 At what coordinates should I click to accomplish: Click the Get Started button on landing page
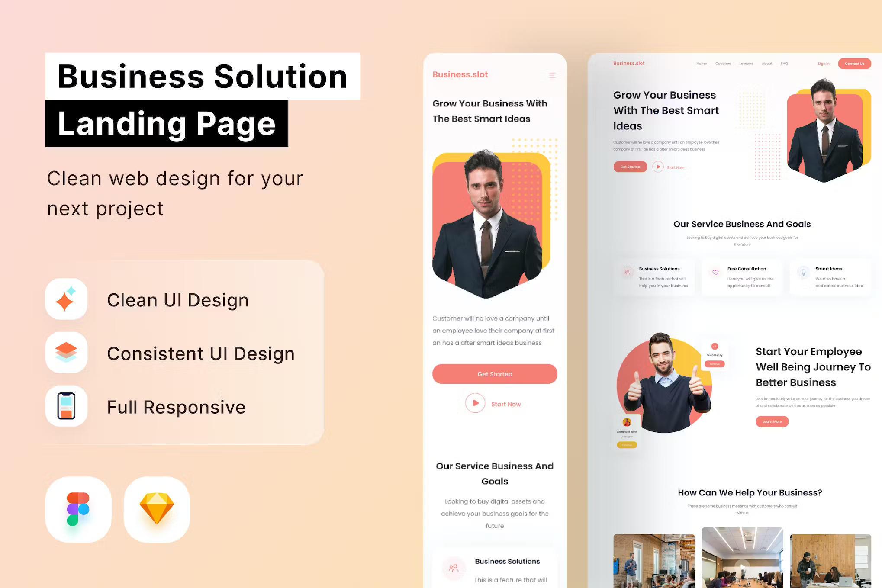coord(494,374)
